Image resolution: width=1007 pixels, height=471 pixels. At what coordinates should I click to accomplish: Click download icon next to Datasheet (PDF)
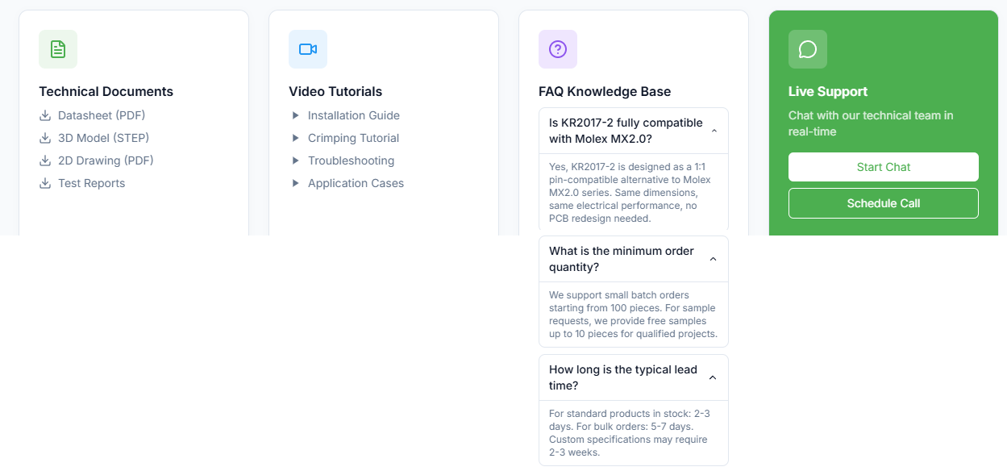point(45,115)
